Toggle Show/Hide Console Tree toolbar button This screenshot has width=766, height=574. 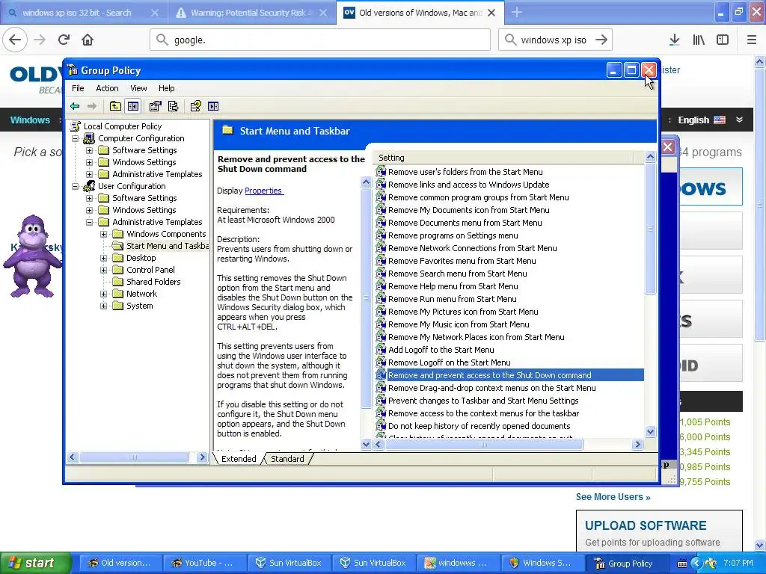(133, 106)
